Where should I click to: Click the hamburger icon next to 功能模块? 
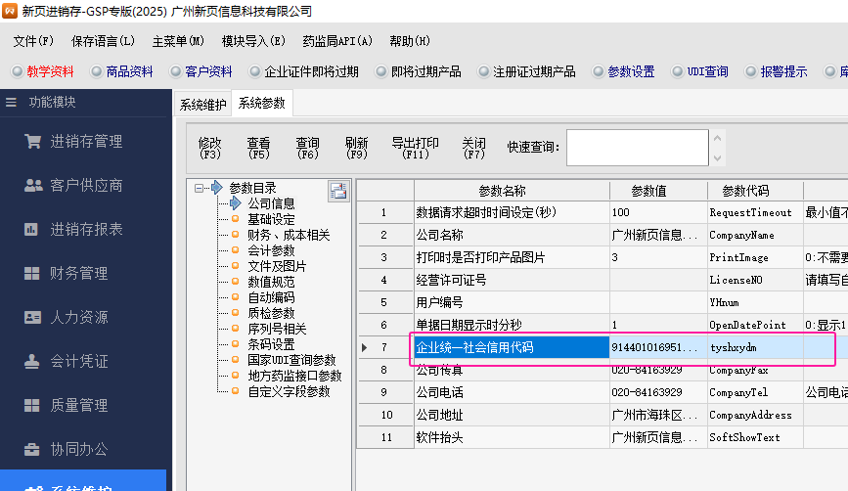point(12,103)
